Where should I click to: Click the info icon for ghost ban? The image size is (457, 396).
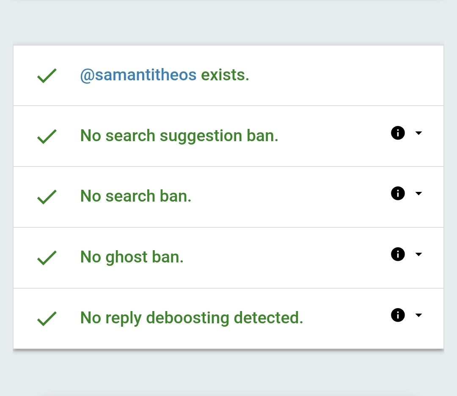(398, 254)
